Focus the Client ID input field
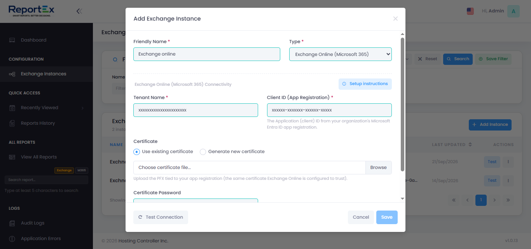The image size is (531, 249). [x=329, y=110]
